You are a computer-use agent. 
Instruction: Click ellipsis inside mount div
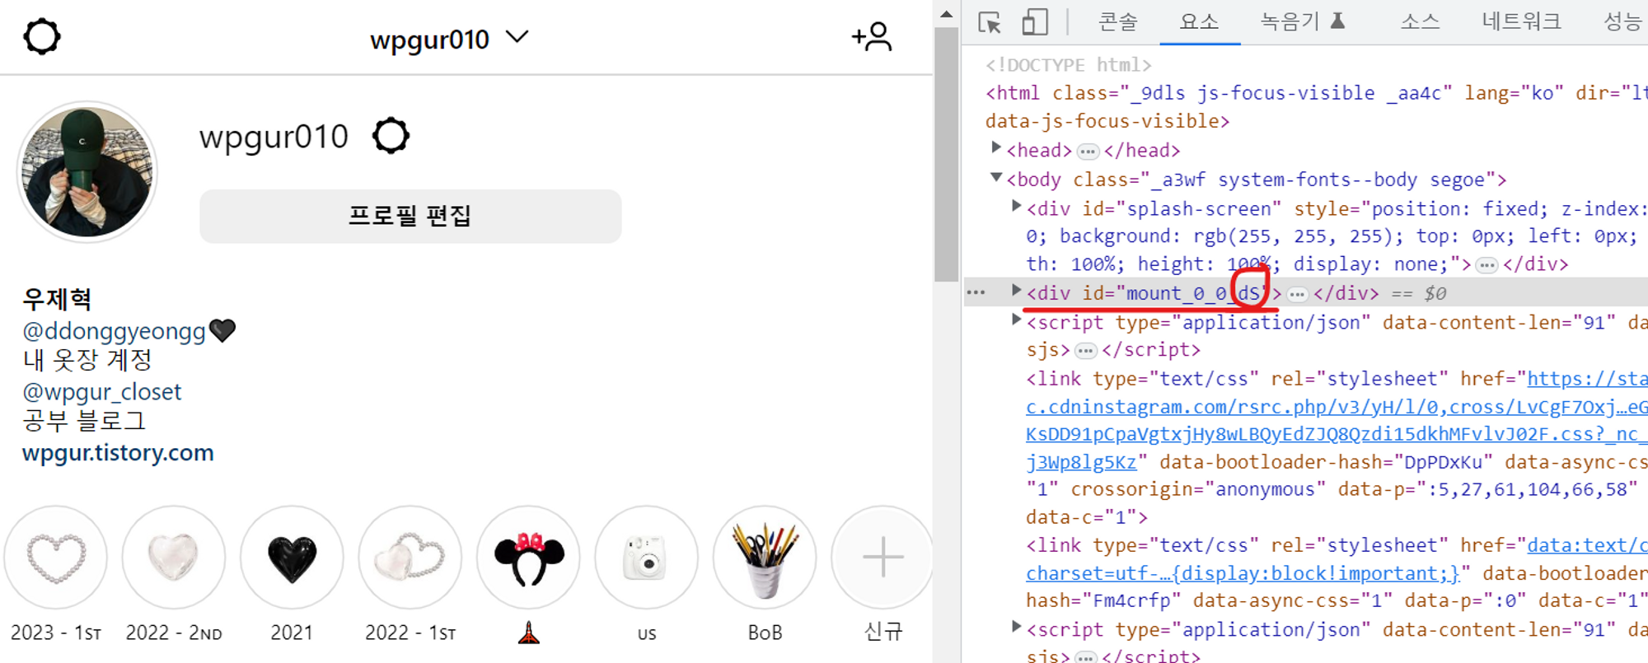[1297, 294]
